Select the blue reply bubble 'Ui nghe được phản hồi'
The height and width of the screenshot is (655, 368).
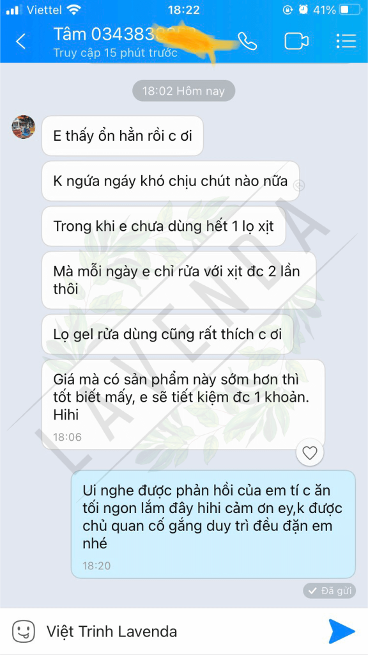213,525
